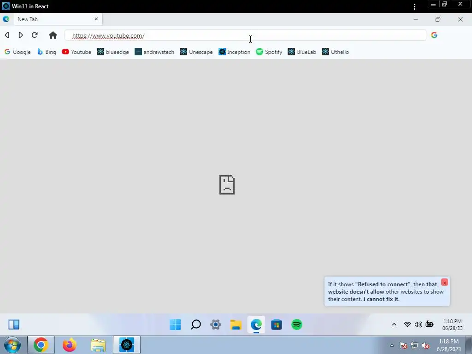Launch Spotify from the Win11 taskbar

point(297,324)
